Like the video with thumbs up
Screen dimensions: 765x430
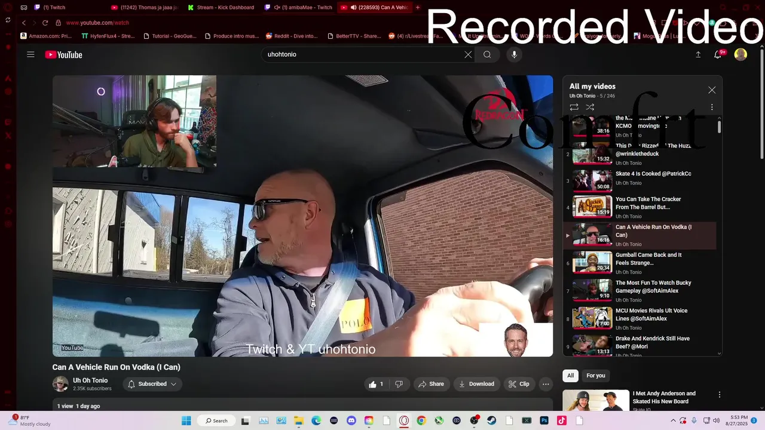pos(377,384)
